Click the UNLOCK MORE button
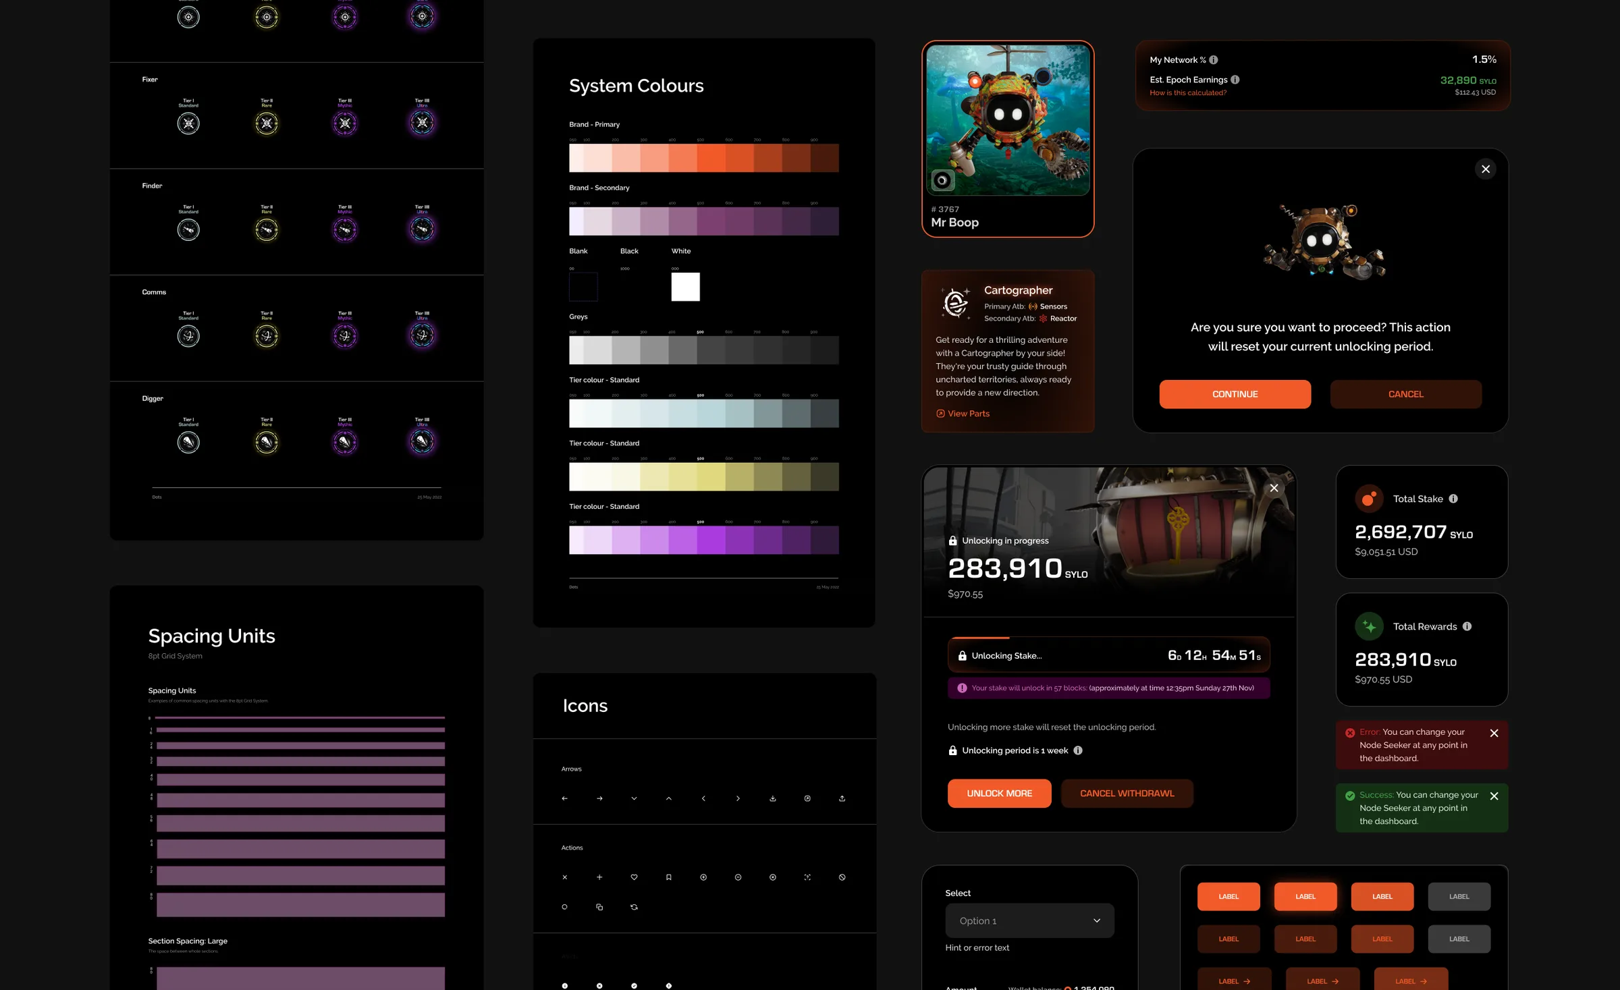The width and height of the screenshot is (1620, 990). click(999, 793)
